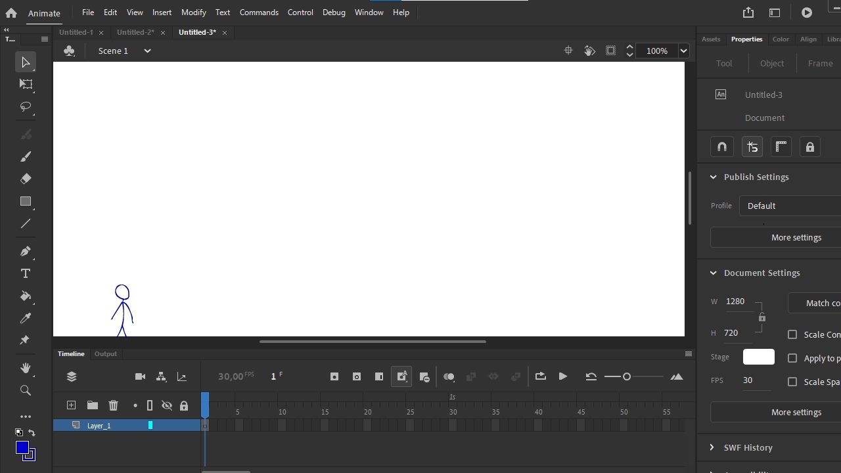Open the stage zoom percentage dropdown

pyautogui.click(x=683, y=51)
